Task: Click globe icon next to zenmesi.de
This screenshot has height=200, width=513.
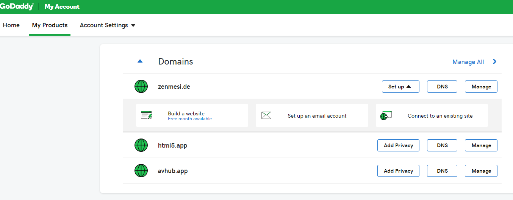Action: pos(141,87)
